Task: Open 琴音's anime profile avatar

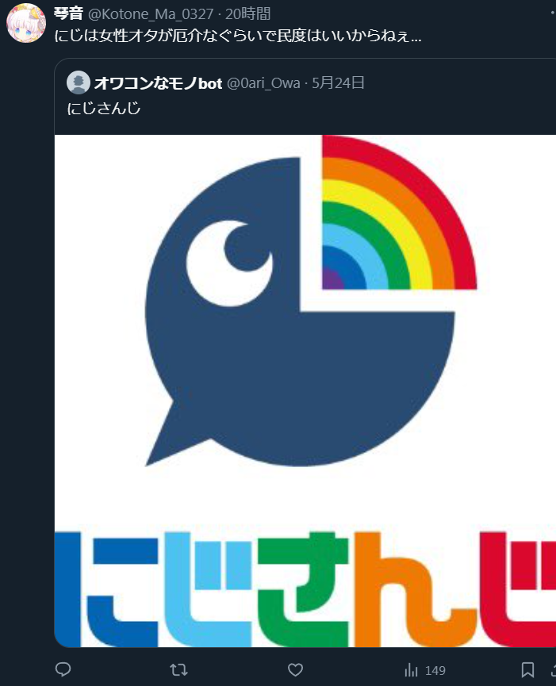Action: [x=26, y=23]
